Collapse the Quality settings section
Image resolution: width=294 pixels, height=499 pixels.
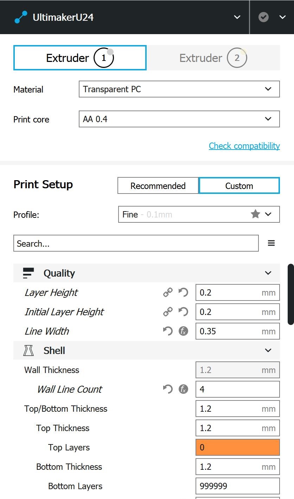[x=268, y=273]
